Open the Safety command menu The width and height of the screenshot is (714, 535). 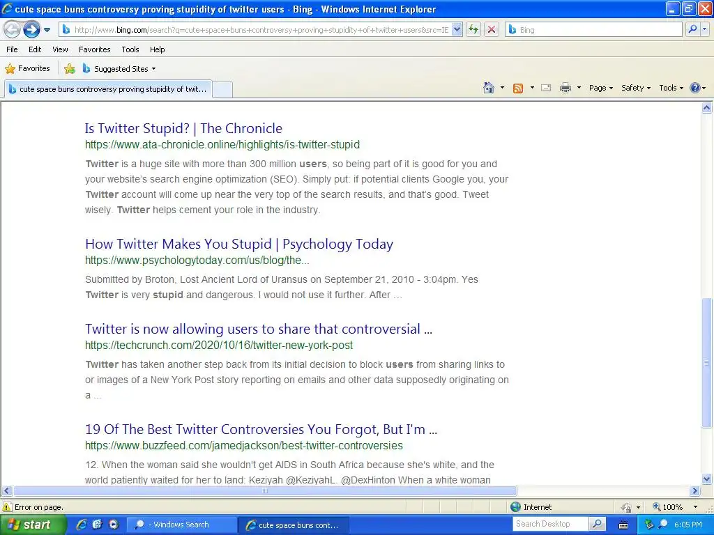(x=636, y=88)
